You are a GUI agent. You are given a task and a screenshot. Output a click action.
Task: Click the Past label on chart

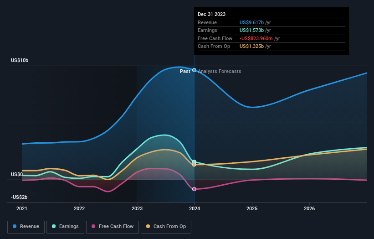[185, 71]
